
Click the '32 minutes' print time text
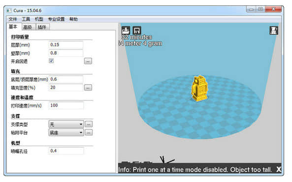point(137,37)
